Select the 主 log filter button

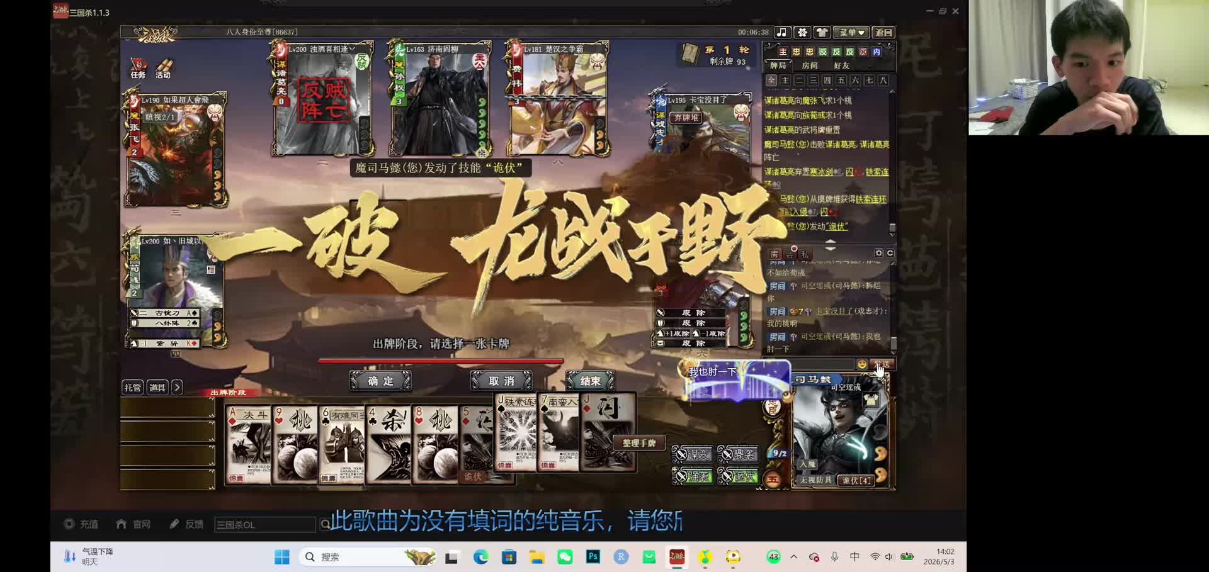[x=785, y=81]
